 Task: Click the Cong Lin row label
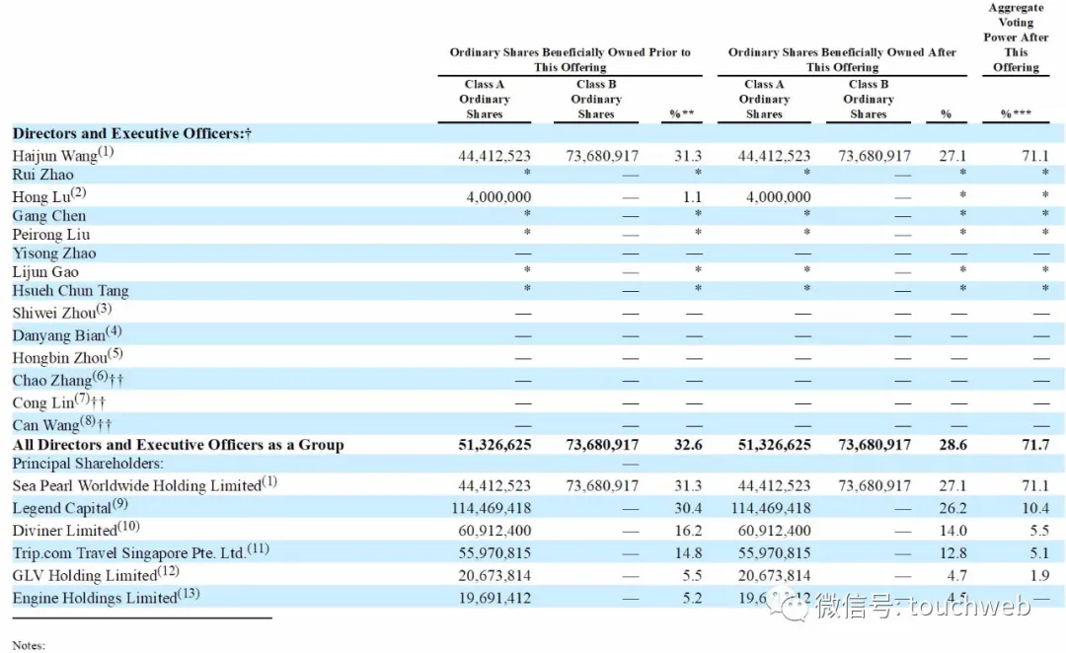43,402
